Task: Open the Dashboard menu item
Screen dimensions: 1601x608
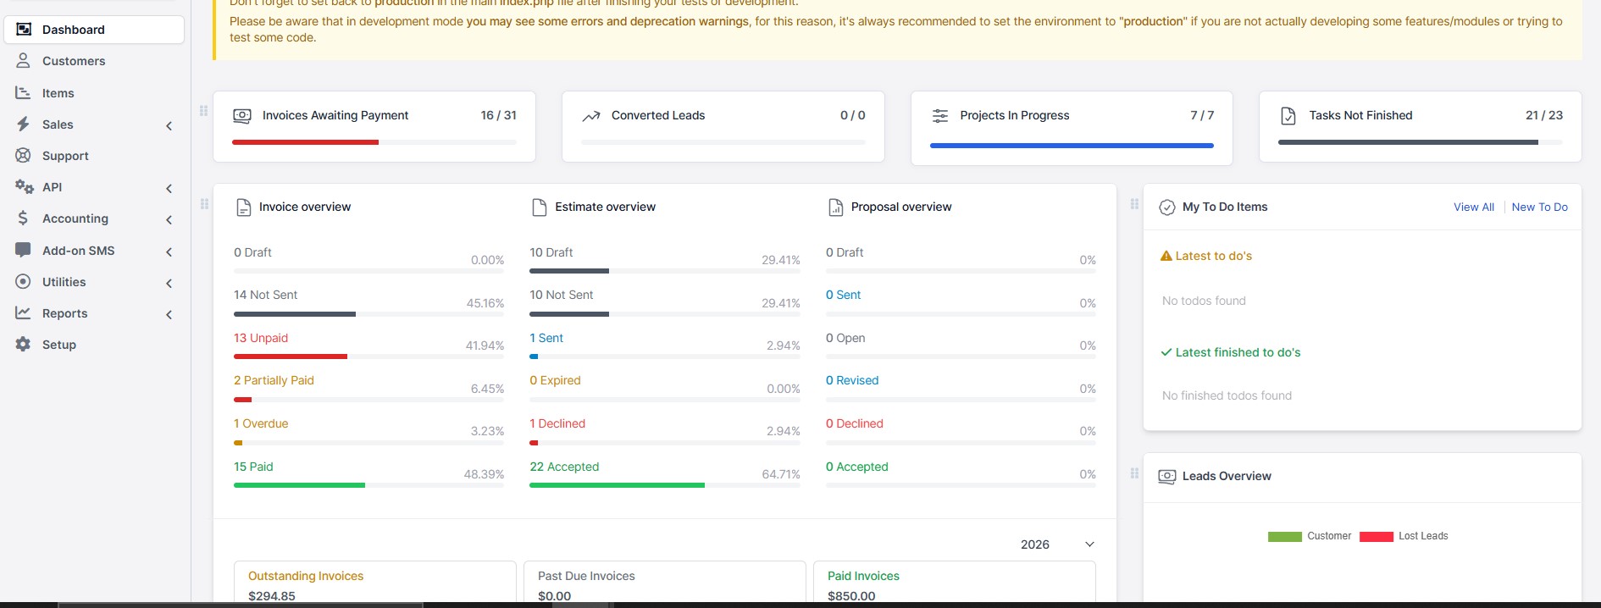Action: (94, 29)
